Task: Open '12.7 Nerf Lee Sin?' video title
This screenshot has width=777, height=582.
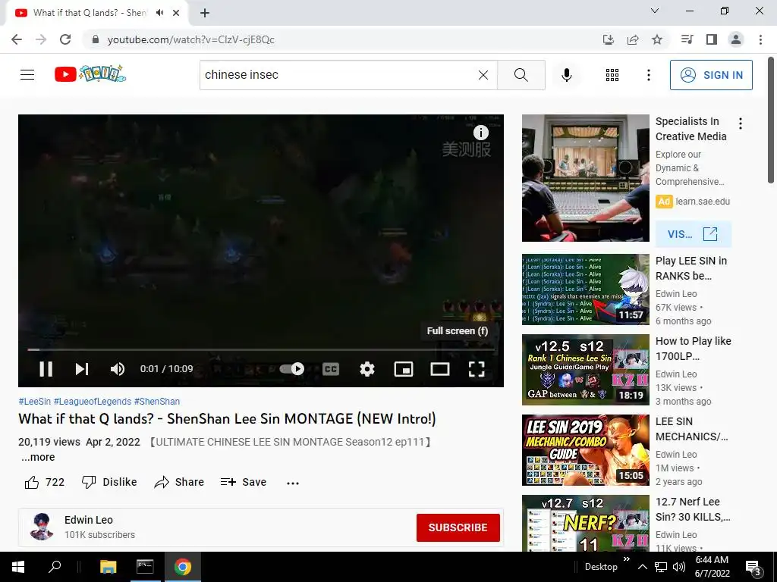Action: pyautogui.click(x=693, y=509)
